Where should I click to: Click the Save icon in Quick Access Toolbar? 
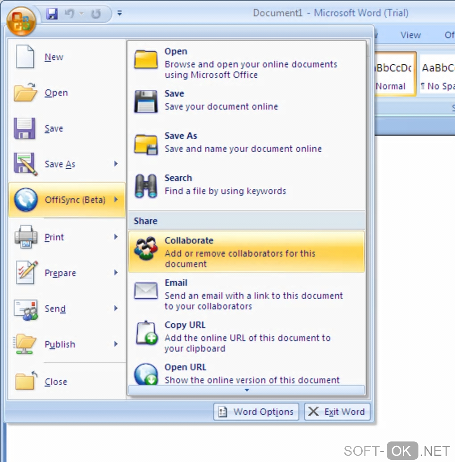[x=52, y=13]
